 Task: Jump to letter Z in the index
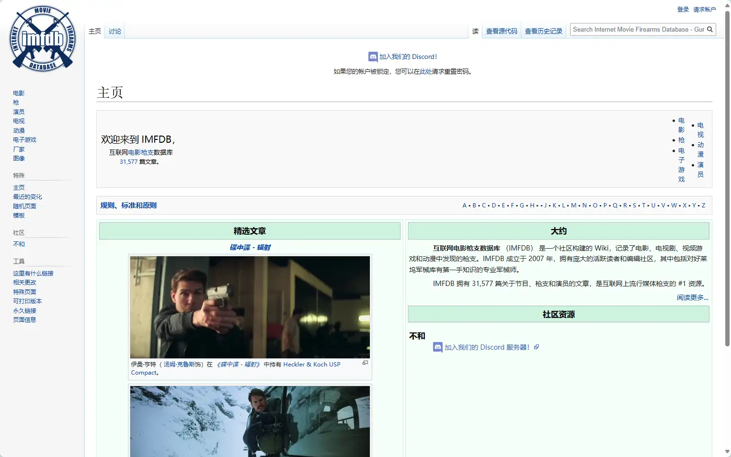[703, 206]
